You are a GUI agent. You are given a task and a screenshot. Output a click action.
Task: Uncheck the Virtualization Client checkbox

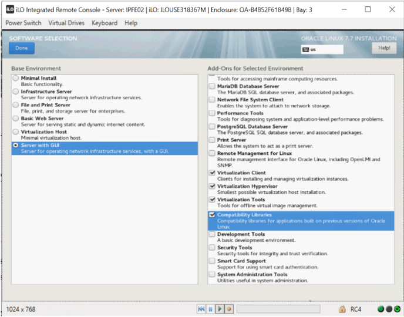(212, 173)
